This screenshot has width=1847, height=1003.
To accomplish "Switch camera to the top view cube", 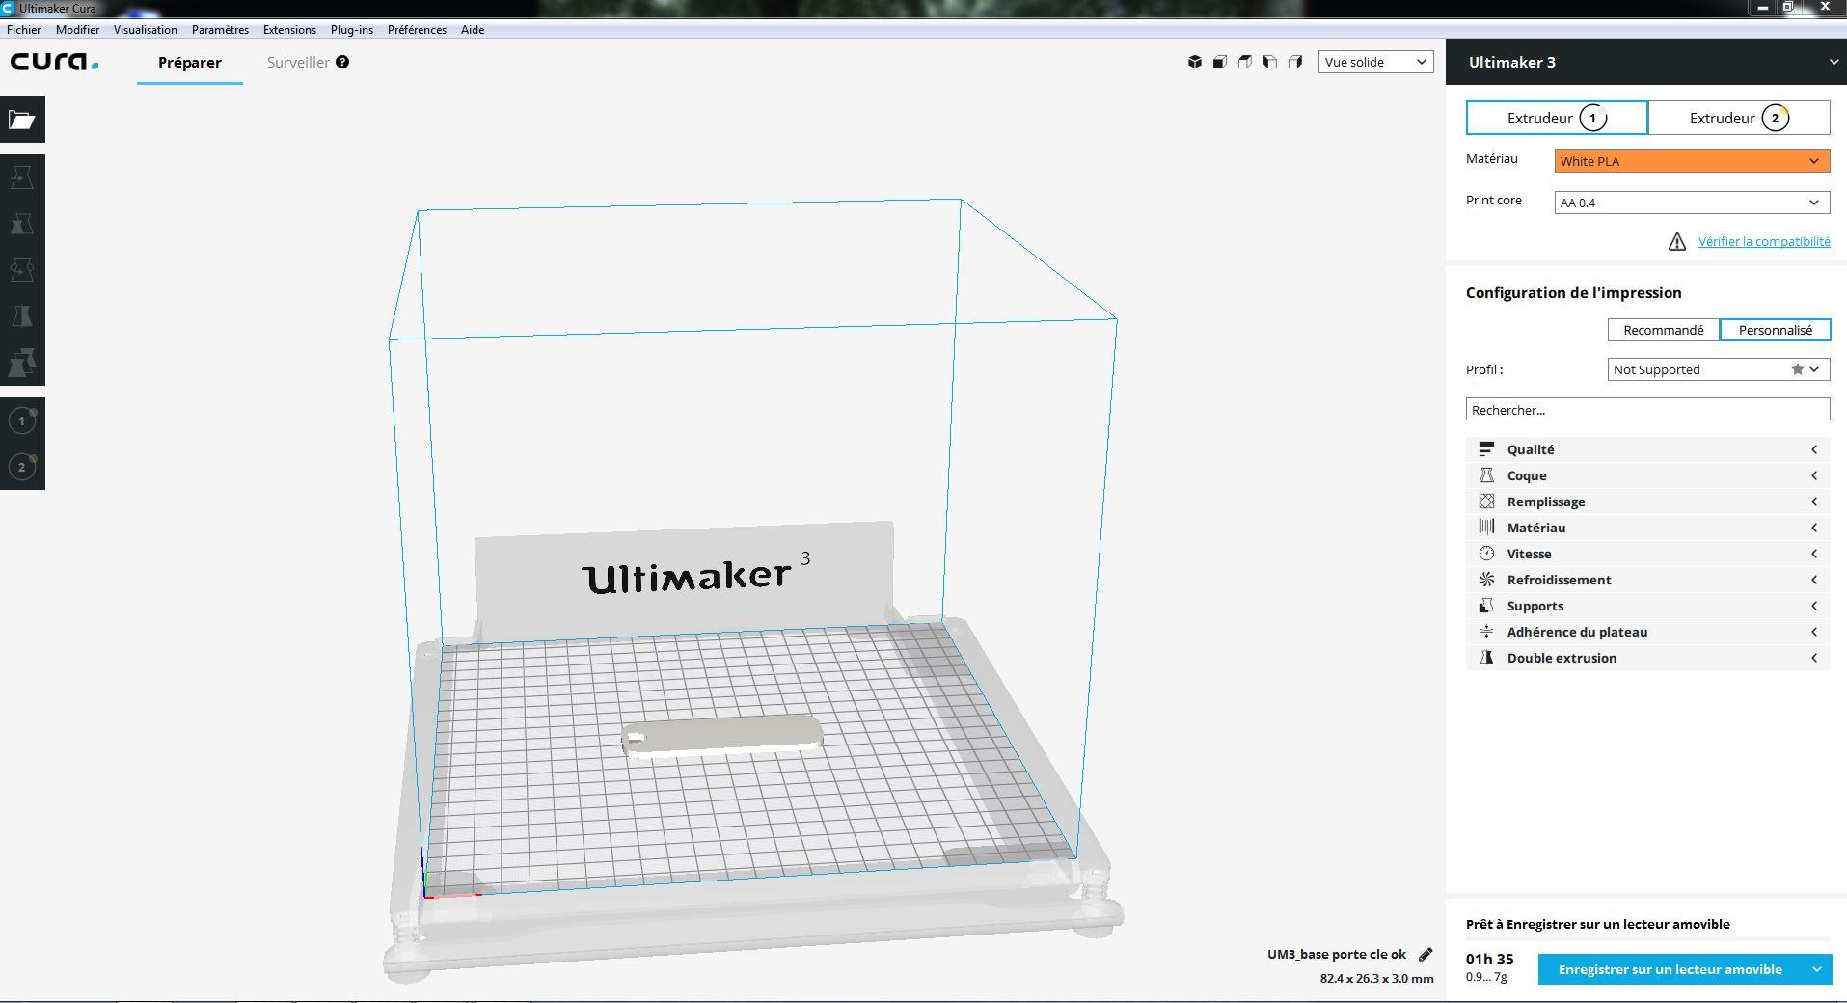I will pyautogui.click(x=1245, y=62).
